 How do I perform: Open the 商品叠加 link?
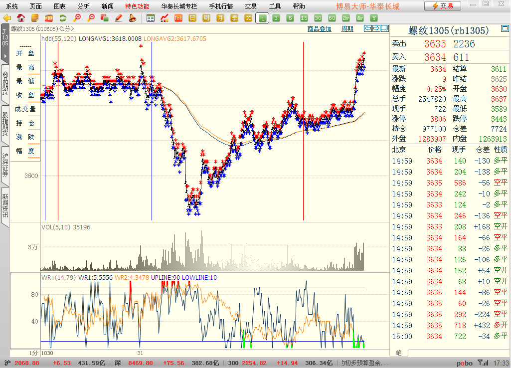pos(320,29)
